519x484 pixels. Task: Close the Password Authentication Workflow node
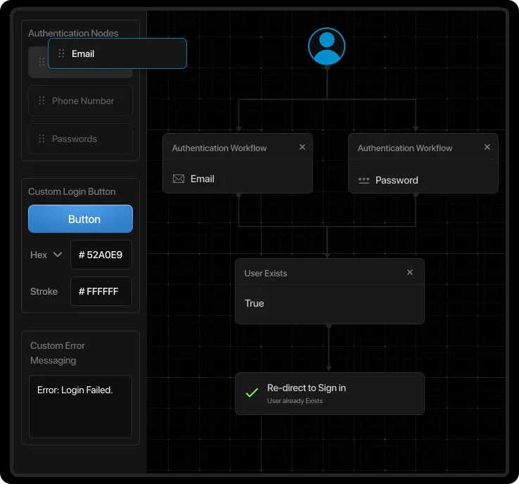click(x=487, y=148)
